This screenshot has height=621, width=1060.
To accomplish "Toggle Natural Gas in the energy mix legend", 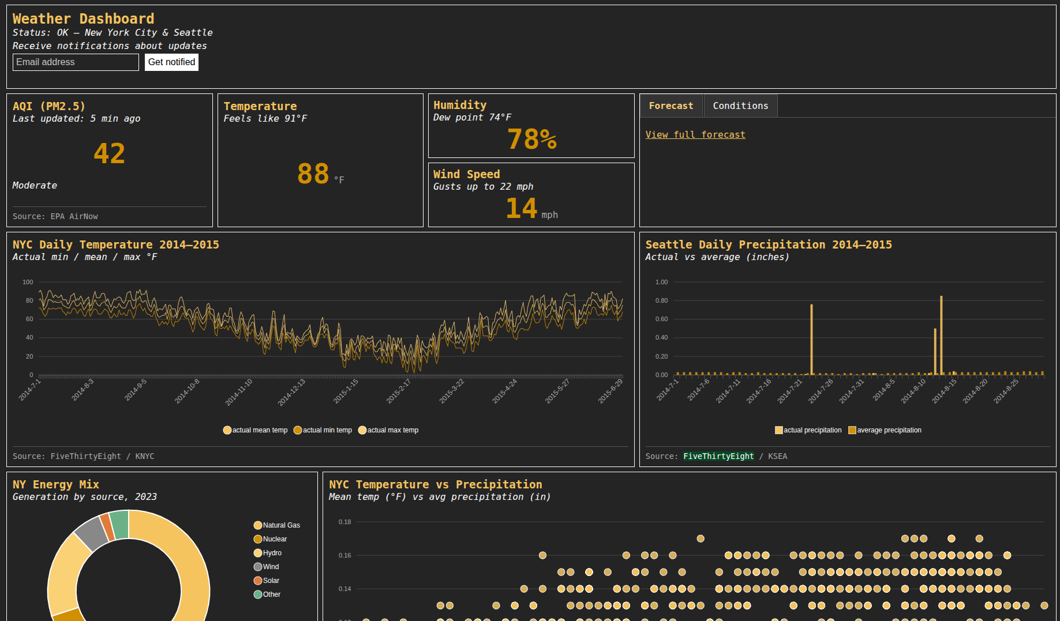I will pyautogui.click(x=277, y=525).
